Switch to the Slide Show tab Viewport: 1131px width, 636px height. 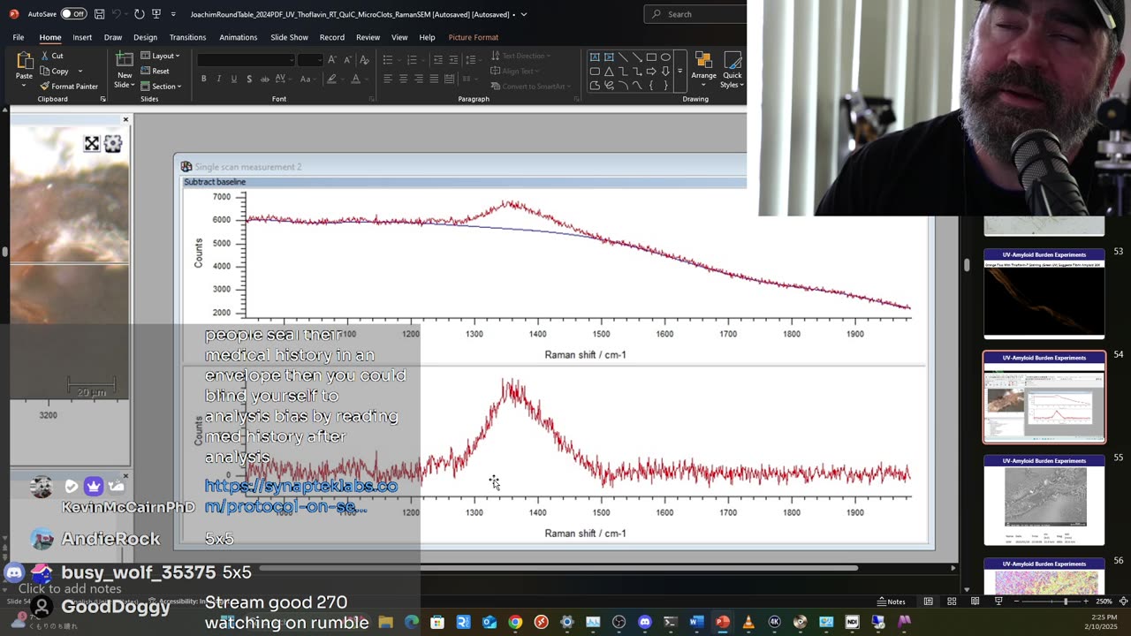click(289, 37)
